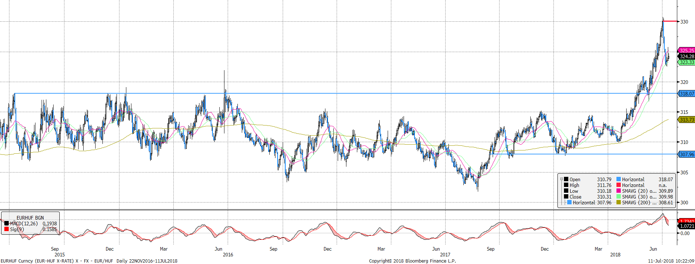
Task: Click the 330 price axis label
Action: (684, 22)
